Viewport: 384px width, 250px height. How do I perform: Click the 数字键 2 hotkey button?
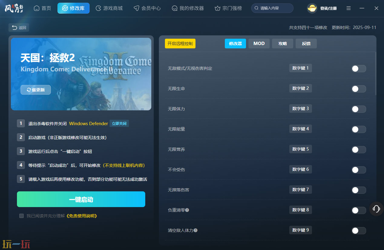(x=300, y=88)
